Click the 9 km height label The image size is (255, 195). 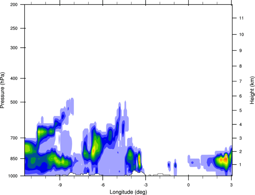(241, 51)
